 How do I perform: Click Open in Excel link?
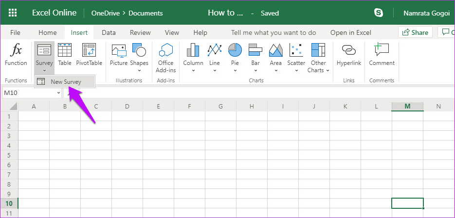point(350,32)
